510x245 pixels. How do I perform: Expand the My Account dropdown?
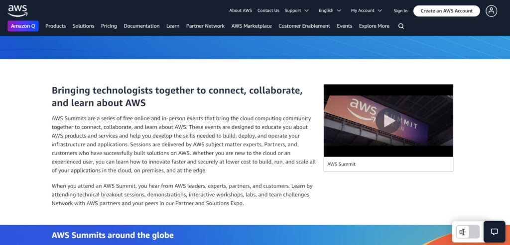click(x=366, y=11)
